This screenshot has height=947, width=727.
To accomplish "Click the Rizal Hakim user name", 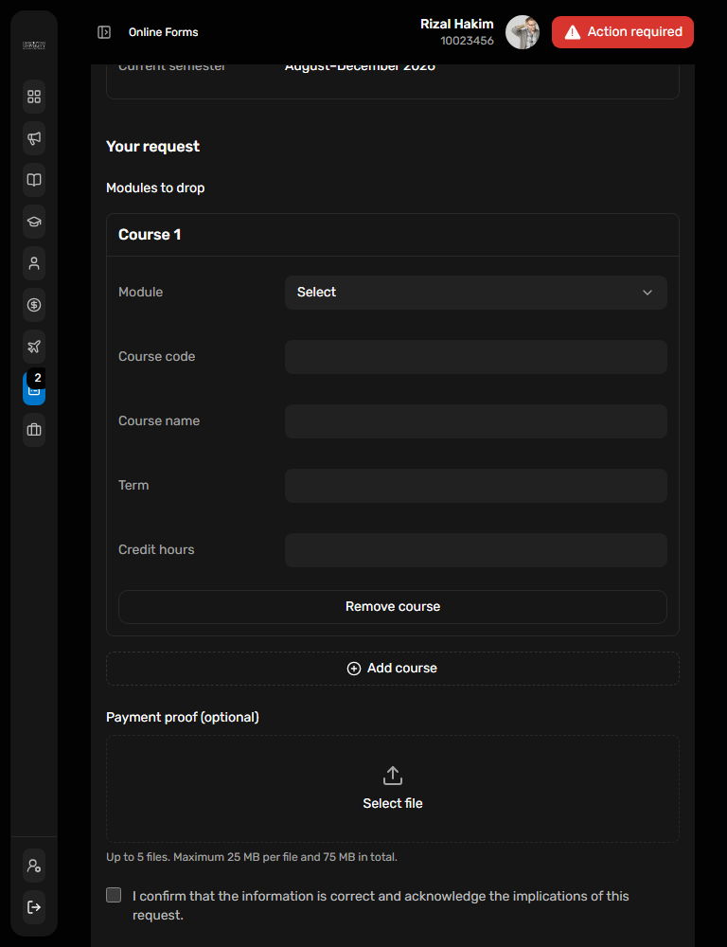I will click(456, 25).
